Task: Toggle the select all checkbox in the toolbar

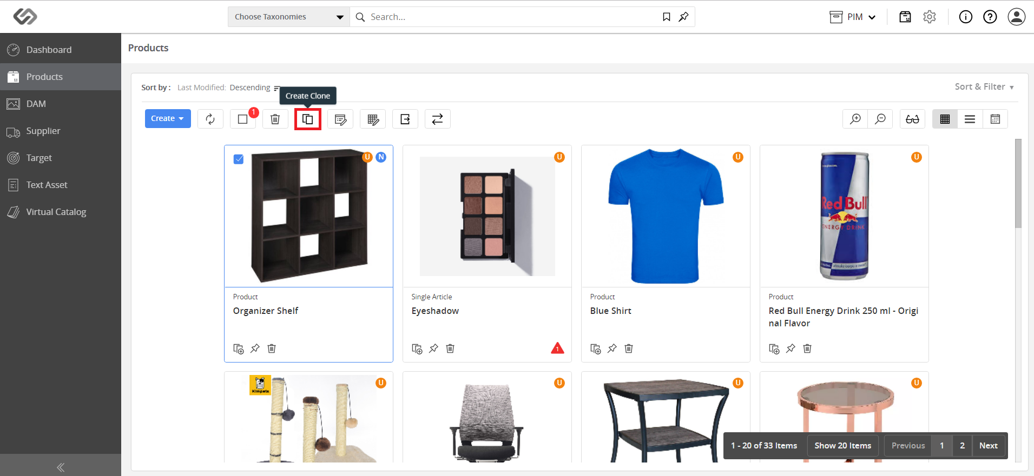Action: click(x=243, y=119)
